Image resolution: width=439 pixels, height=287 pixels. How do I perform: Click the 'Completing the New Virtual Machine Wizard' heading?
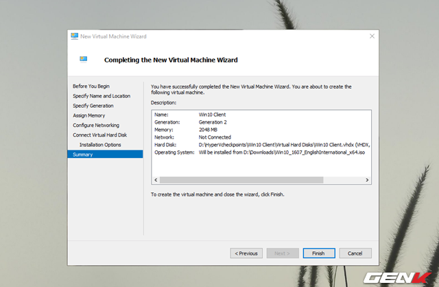(171, 60)
